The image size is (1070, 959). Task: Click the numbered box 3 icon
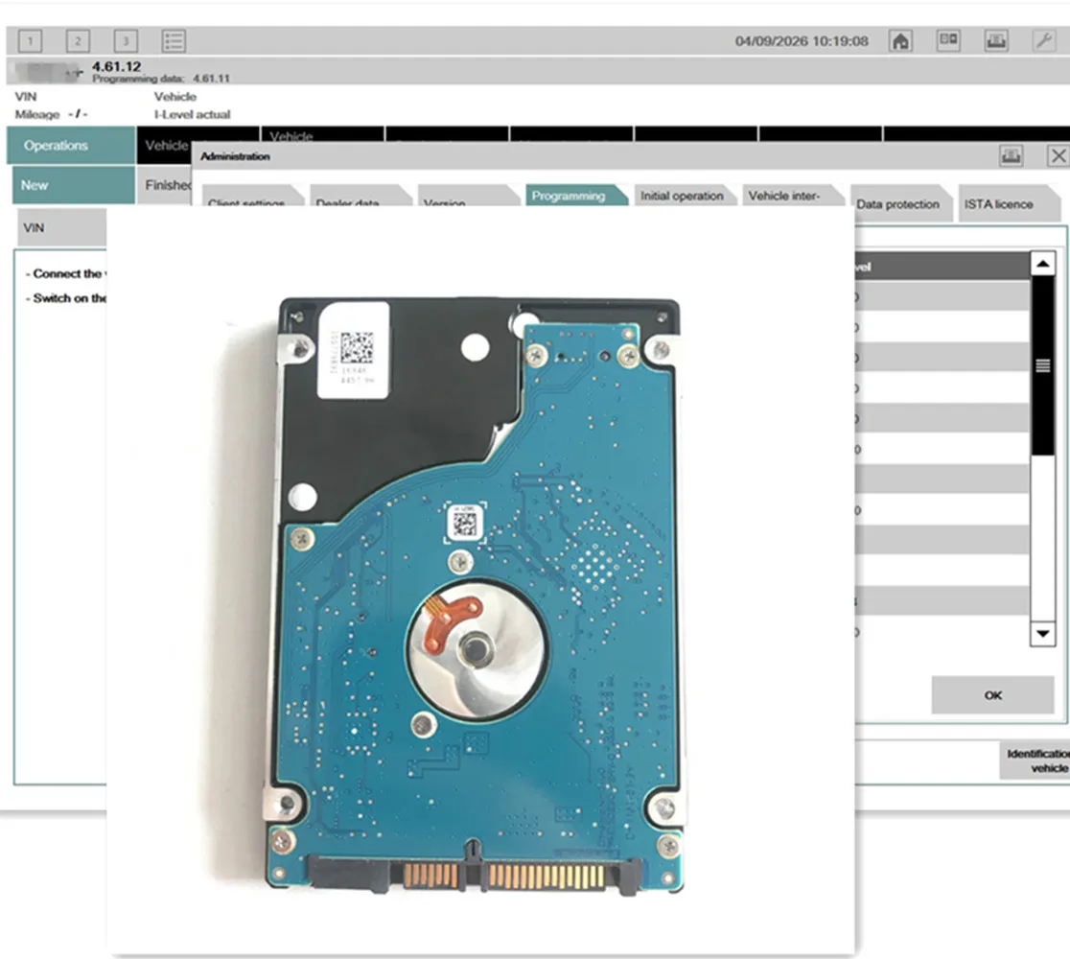pos(126,41)
